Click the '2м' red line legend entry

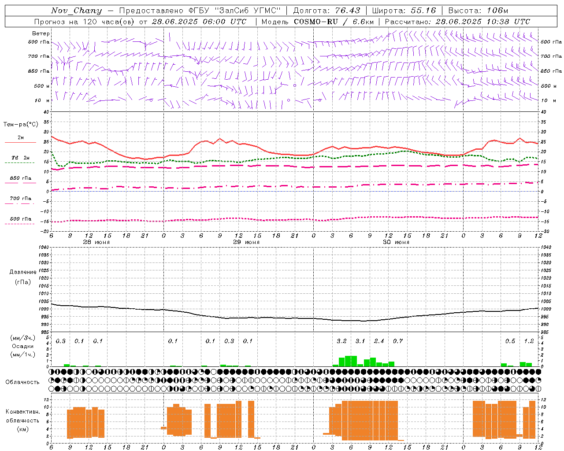pos(20,138)
